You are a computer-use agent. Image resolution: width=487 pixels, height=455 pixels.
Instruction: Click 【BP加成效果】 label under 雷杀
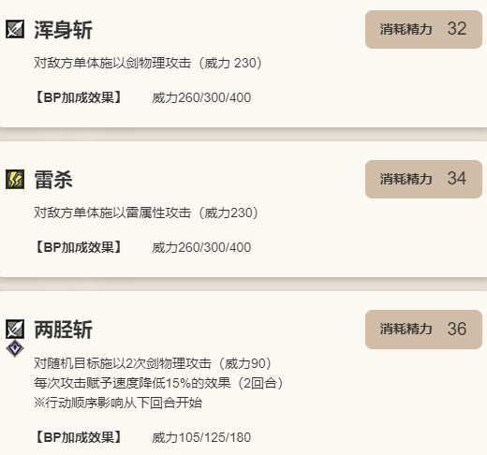click(x=79, y=247)
